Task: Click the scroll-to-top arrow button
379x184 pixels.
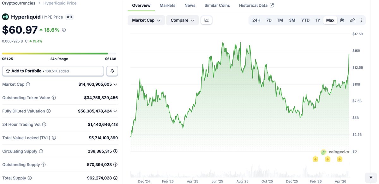Action: (x=371, y=177)
